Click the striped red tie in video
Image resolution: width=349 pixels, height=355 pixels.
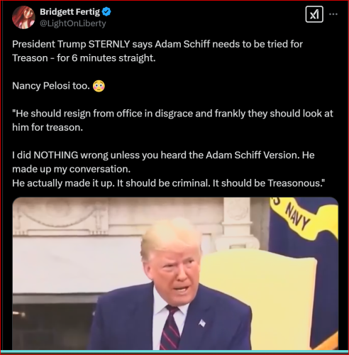pyautogui.click(x=170, y=328)
